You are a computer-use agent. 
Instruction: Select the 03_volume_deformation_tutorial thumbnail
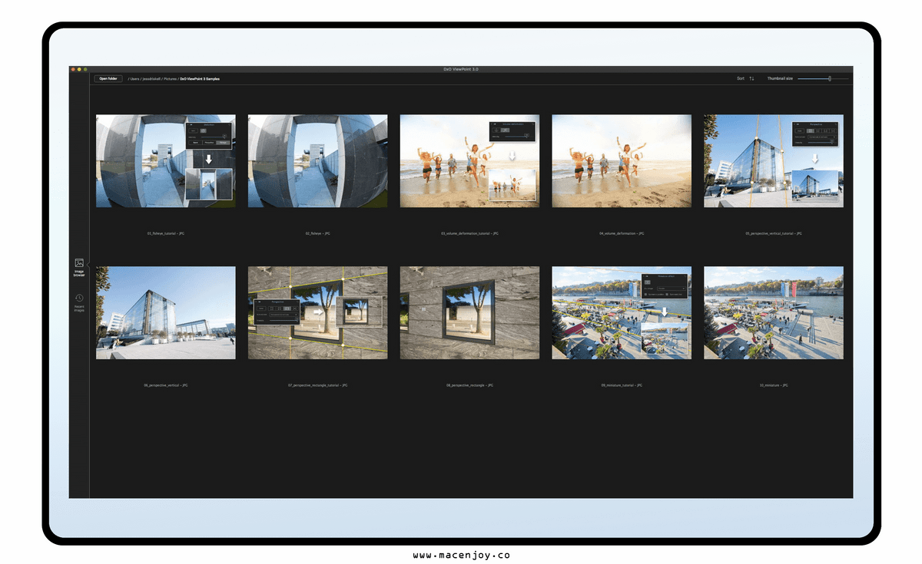tap(469, 161)
